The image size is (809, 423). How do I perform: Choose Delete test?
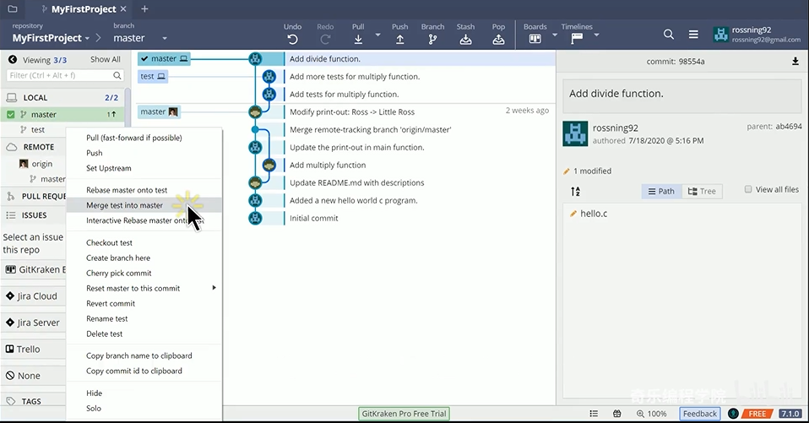144,334
